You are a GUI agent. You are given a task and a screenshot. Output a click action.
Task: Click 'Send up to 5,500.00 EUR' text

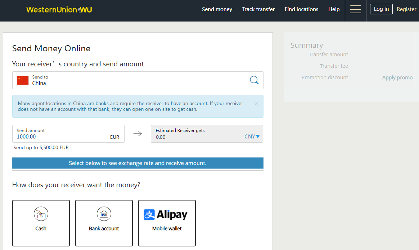[41, 147]
